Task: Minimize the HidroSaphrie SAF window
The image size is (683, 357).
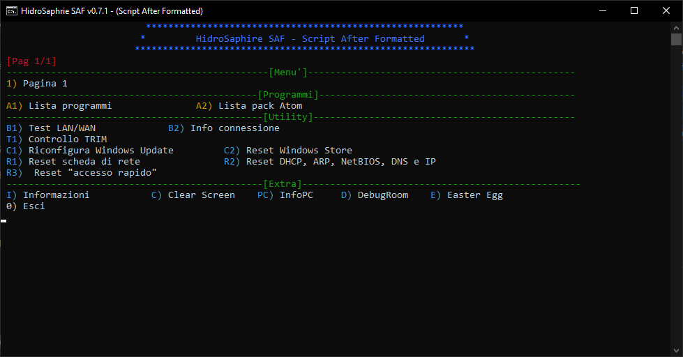Action: (x=603, y=11)
